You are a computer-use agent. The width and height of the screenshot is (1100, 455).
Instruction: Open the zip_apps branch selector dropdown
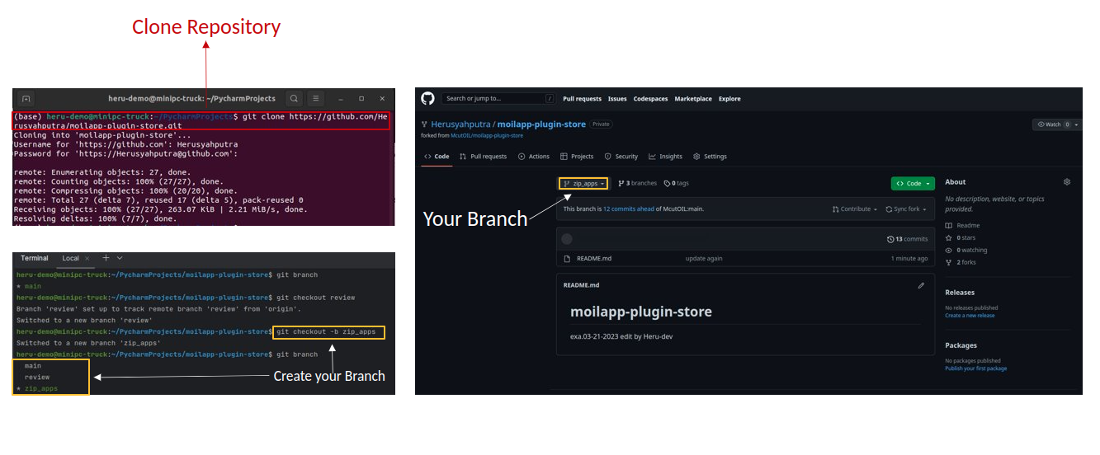coord(584,183)
